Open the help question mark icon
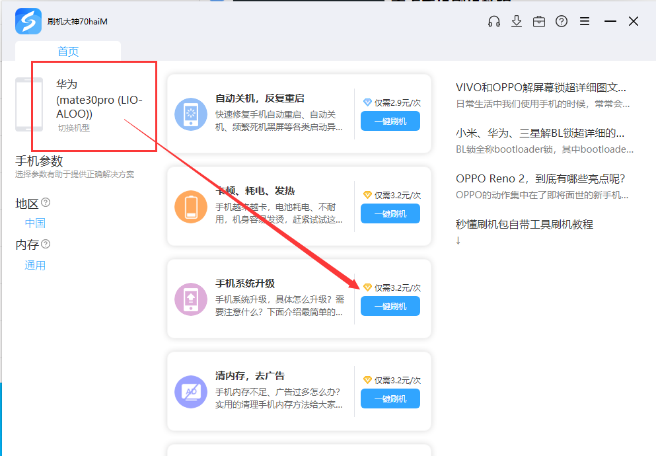The width and height of the screenshot is (656, 456). (x=562, y=21)
